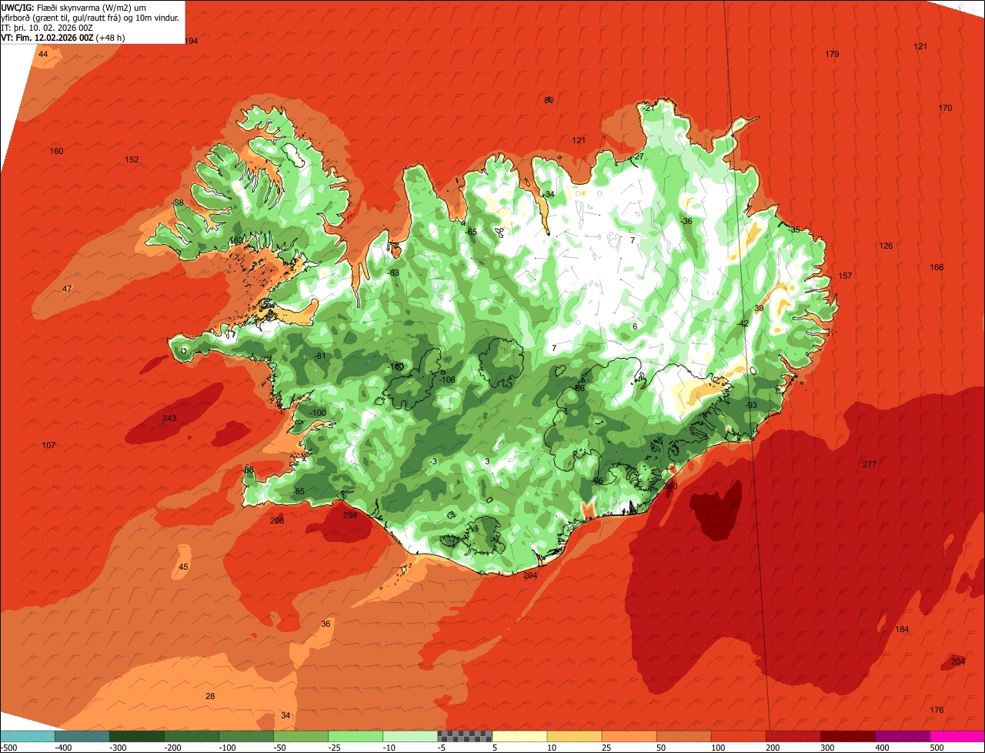Pick the light green -25 to -10 legend swatch

pyautogui.click(x=356, y=736)
